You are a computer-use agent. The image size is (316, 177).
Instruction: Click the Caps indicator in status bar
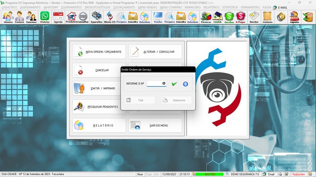[x=149, y=174]
